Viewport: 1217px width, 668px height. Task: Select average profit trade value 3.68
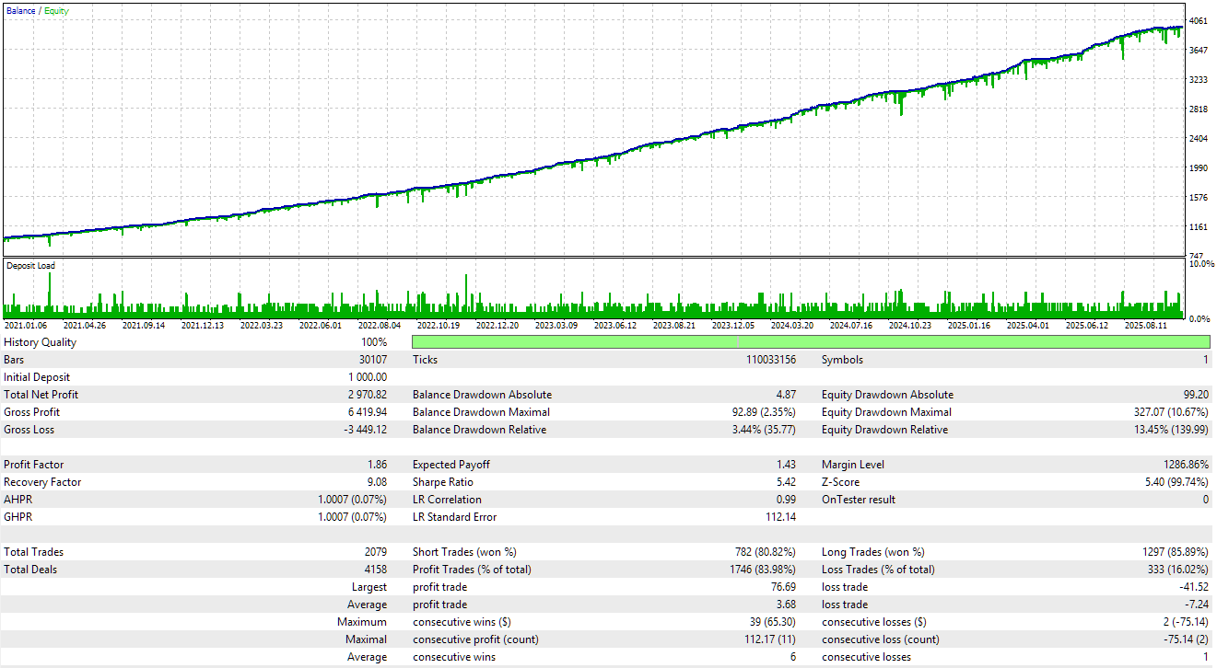point(786,605)
